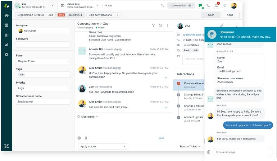277x161 pixels.
Task: Open the Admin gear icon in sidebar
Action: (x=6, y=55)
